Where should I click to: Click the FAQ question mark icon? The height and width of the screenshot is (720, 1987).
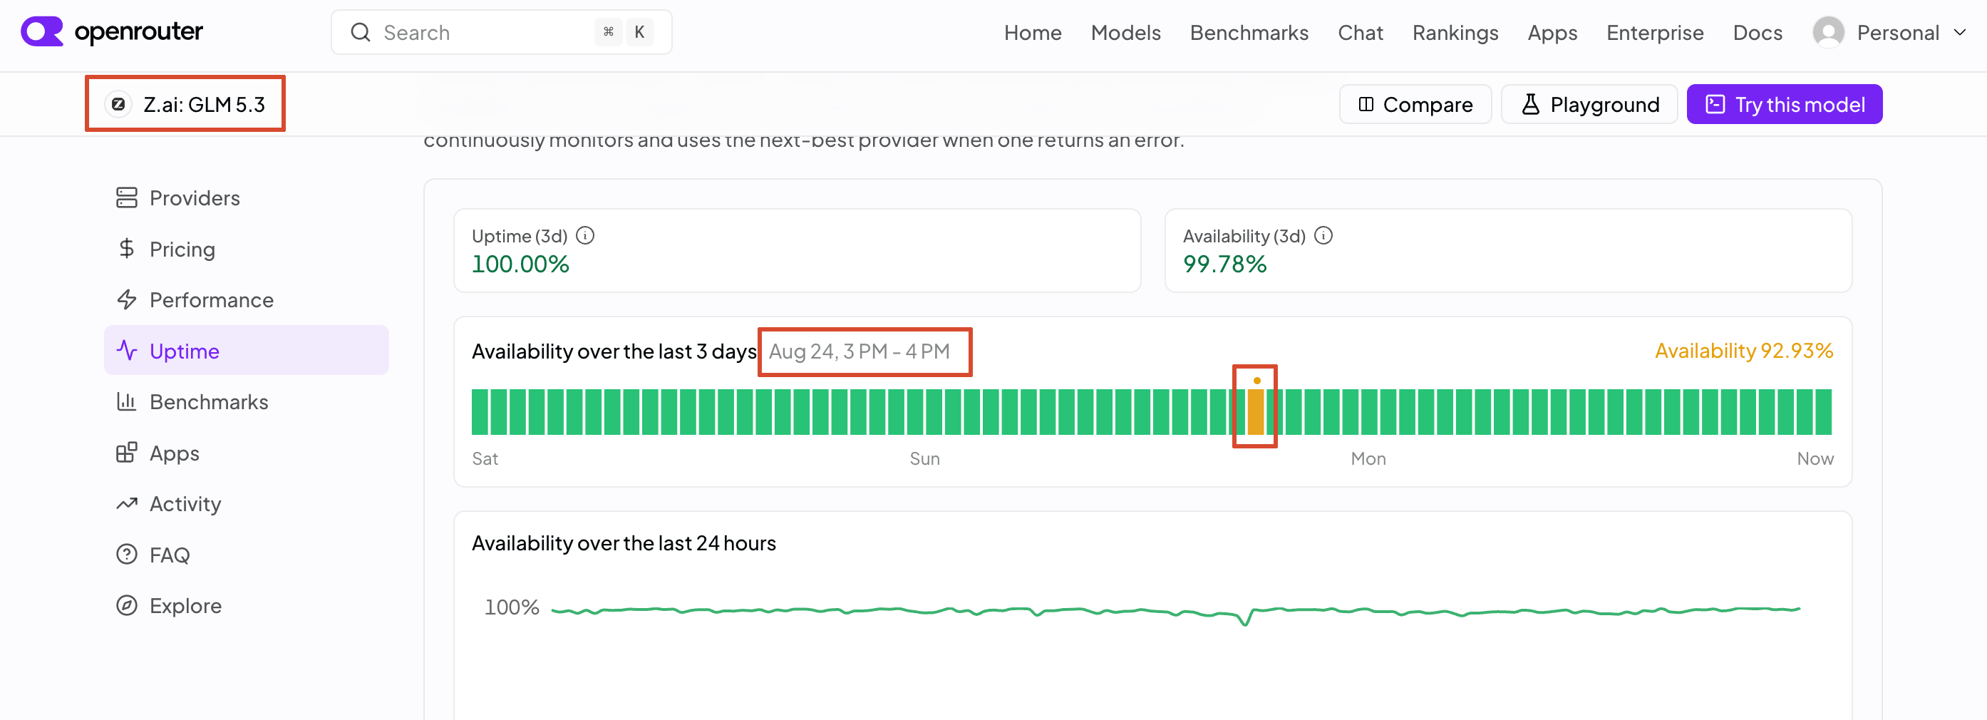click(126, 555)
